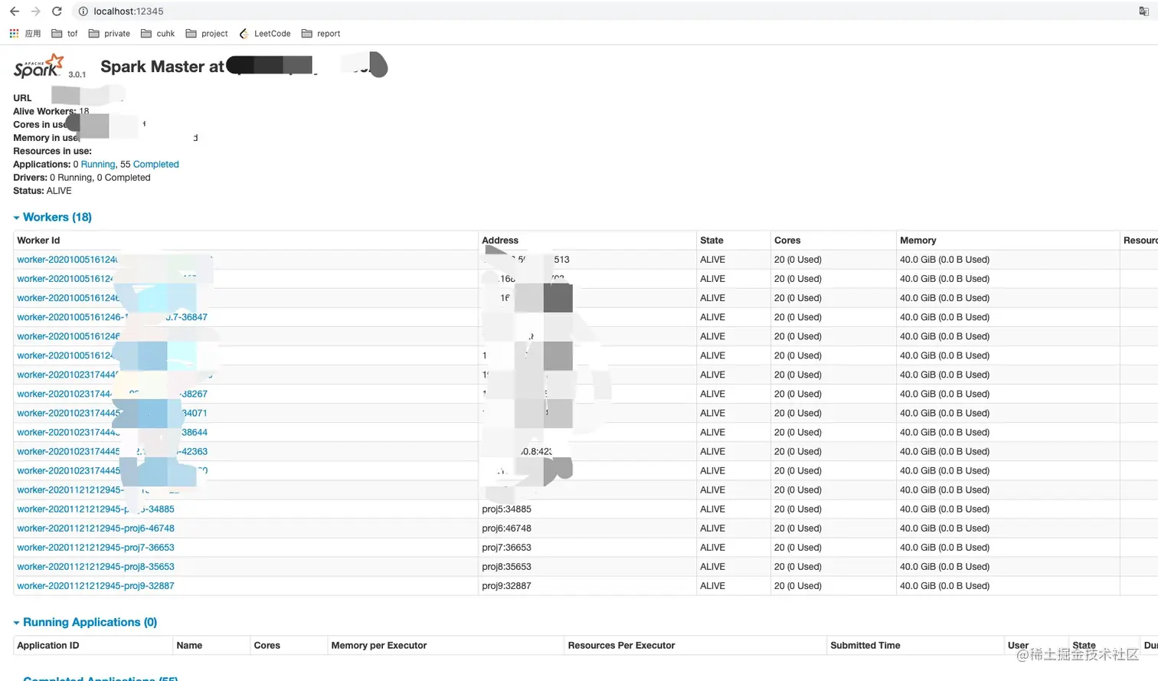Click the Status: ALIVE text
The width and height of the screenshot is (1158, 681).
(x=42, y=191)
